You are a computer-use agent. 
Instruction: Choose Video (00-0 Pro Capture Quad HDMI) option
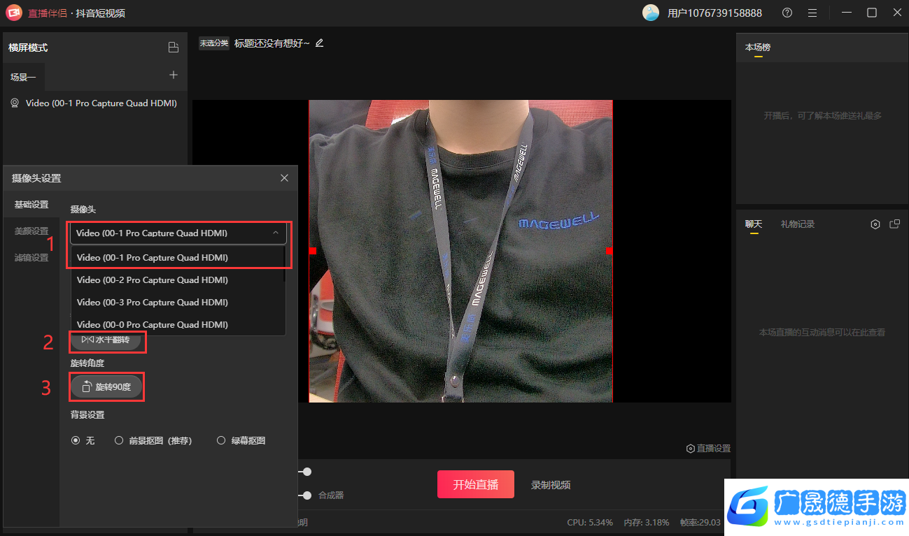pyautogui.click(x=178, y=324)
